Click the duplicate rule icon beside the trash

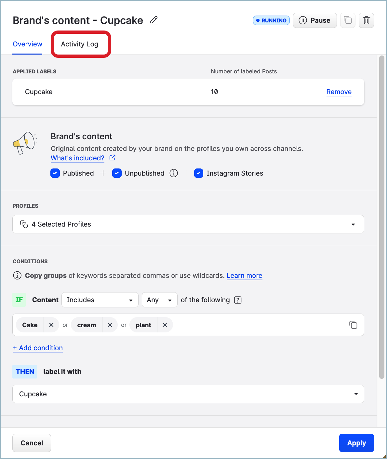[348, 20]
